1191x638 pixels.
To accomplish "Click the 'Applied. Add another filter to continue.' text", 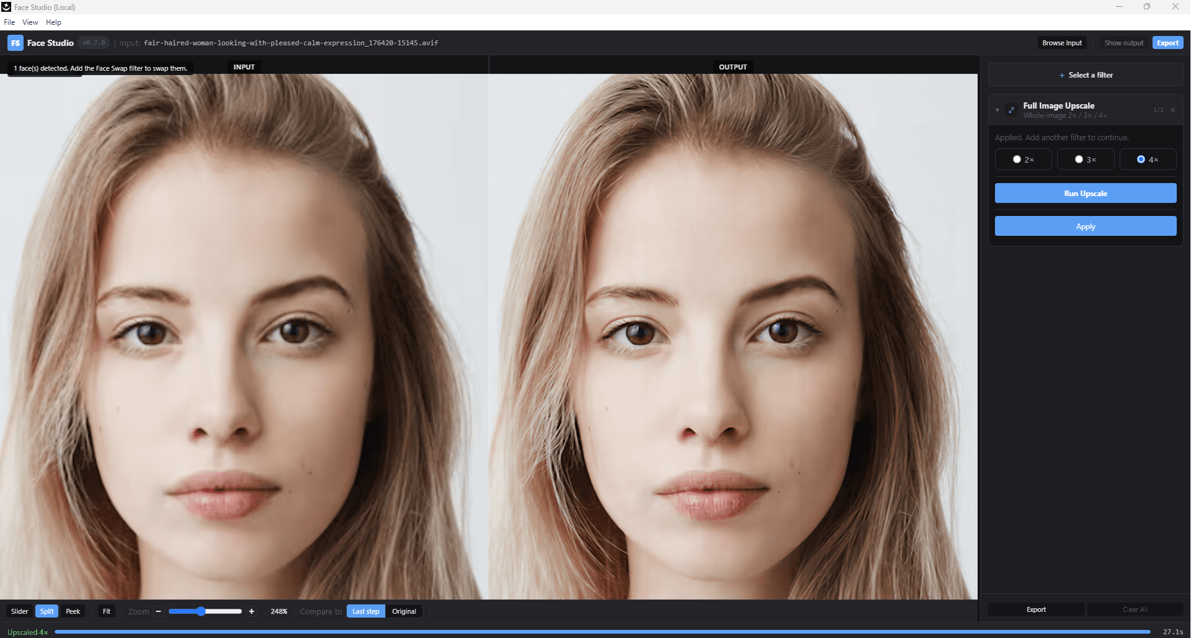I will pyautogui.click(x=1062, y=137).
